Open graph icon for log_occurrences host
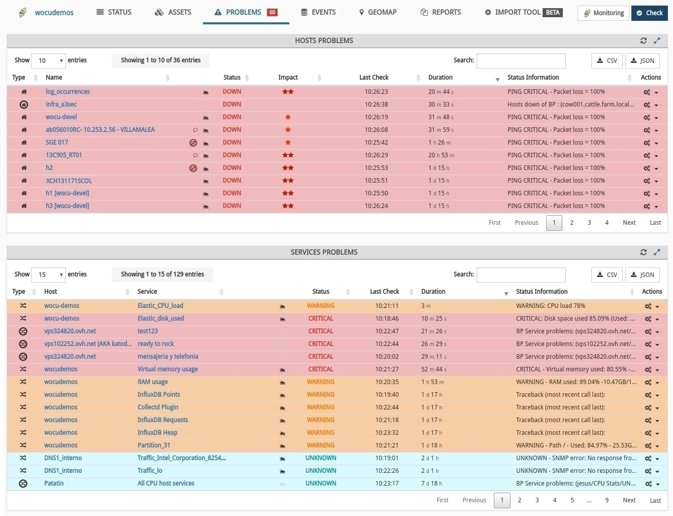 (x=206, y=92)
